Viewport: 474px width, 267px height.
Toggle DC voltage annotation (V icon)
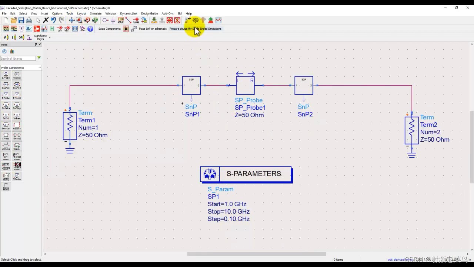(6, 37)
